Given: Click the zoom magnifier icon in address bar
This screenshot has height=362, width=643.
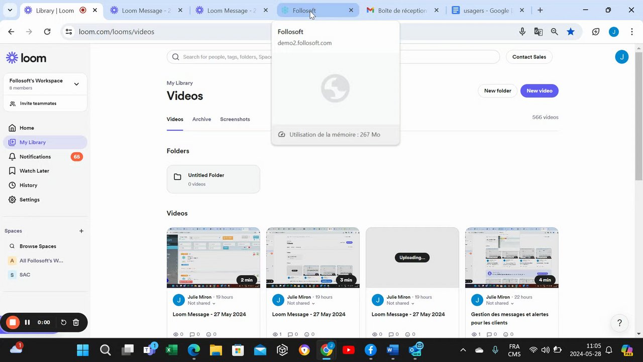Looking at the screenshot, I should coord(555,32).
